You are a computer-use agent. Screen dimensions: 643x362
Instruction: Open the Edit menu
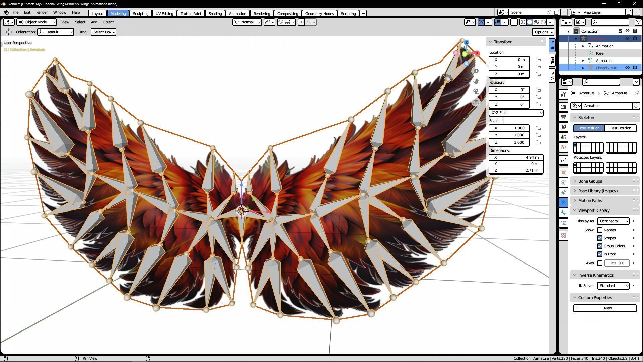[27, 12]
